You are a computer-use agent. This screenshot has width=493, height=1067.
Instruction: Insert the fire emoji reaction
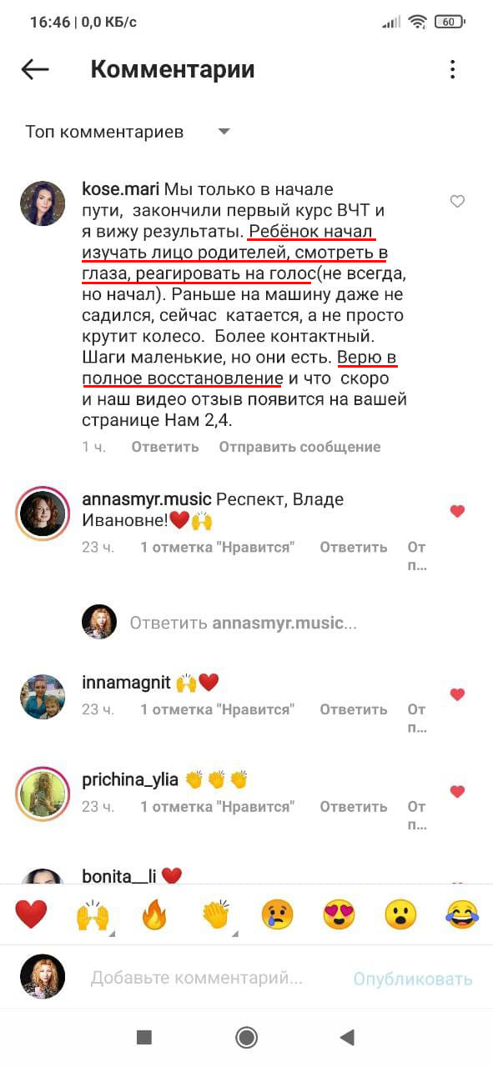154,915
